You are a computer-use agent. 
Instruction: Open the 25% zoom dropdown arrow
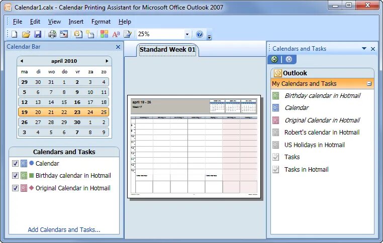[x=187, y=35]
